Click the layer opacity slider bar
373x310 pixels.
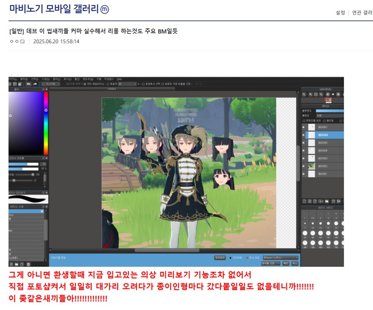330,111
